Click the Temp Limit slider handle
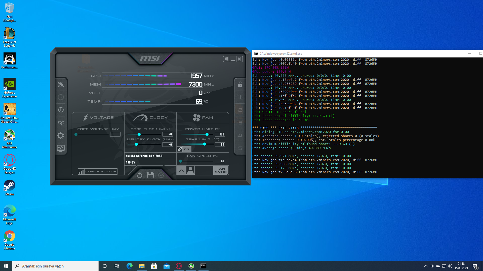Viewport: 483px width, 271px height. click(x=205, y=144)
